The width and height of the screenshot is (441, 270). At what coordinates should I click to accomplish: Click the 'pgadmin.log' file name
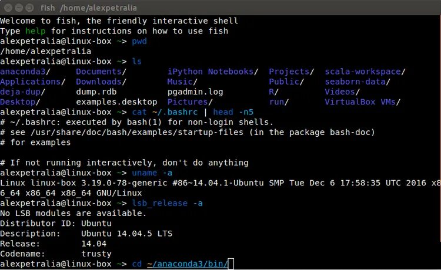click(x=195, y=92)
